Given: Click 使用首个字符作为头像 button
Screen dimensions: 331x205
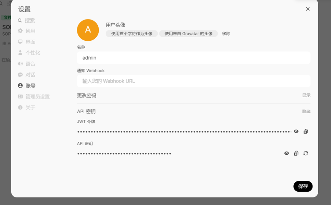Looking at the screenshot, I should click(132, 34).
